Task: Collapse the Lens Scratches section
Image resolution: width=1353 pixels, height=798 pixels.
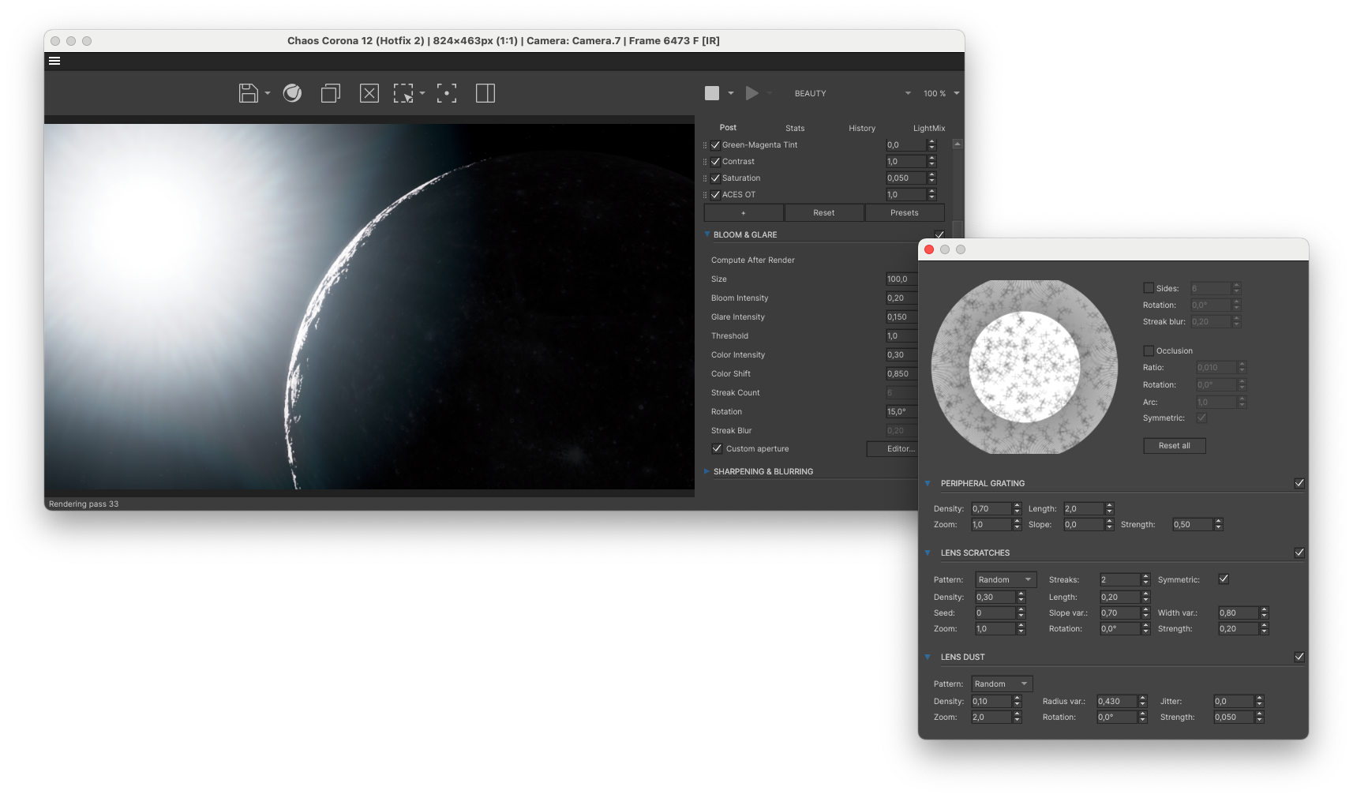Action: [x=928, y=553]
